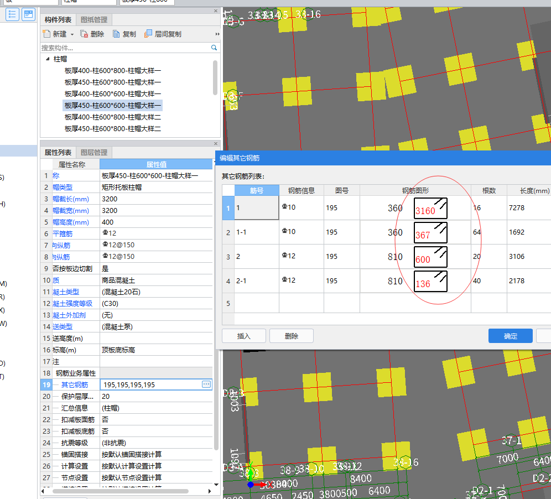Viewport: 551px width, 499px height.
Task: Open the 新建 dropdown arrow
Action: pos(72,34)
